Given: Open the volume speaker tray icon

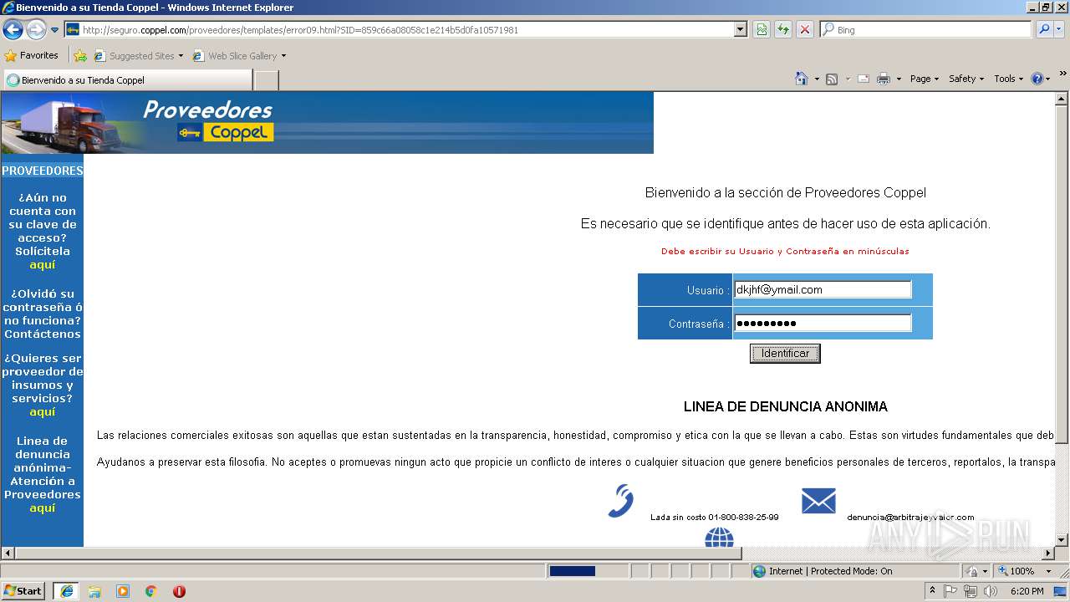Looking at the screenshot, I should pos(991,591).
